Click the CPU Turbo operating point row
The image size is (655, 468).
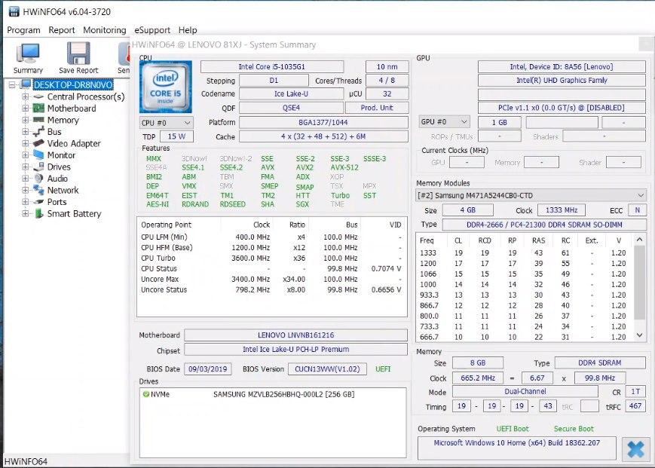click(271, 258)
